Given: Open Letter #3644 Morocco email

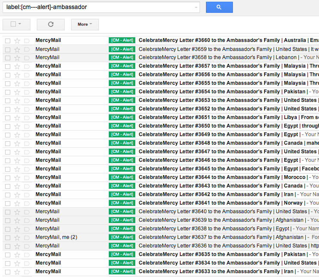Looking at the screenshot, I should tap(161, 177).
